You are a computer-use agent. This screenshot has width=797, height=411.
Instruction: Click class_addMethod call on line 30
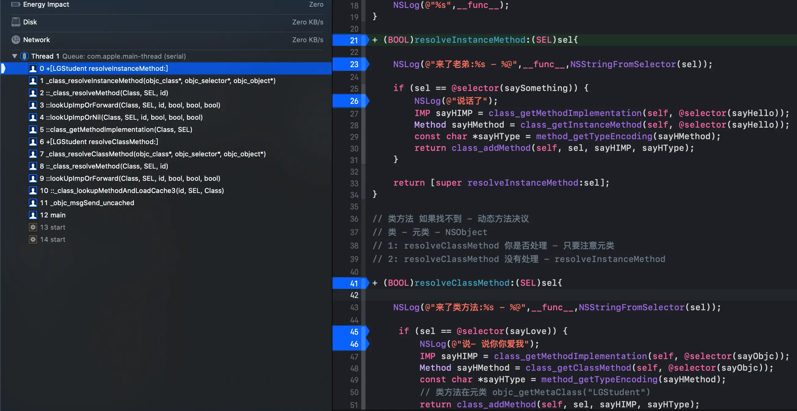(x=491, y=148)
